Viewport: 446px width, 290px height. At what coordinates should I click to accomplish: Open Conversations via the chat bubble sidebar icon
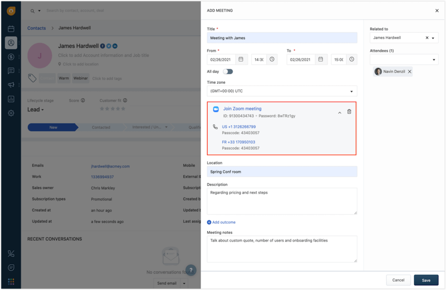pos(11,71)
